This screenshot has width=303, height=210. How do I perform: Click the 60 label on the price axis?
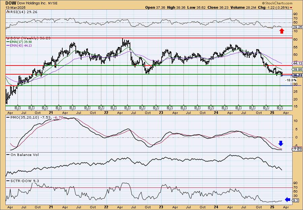[x=295, y=40]
